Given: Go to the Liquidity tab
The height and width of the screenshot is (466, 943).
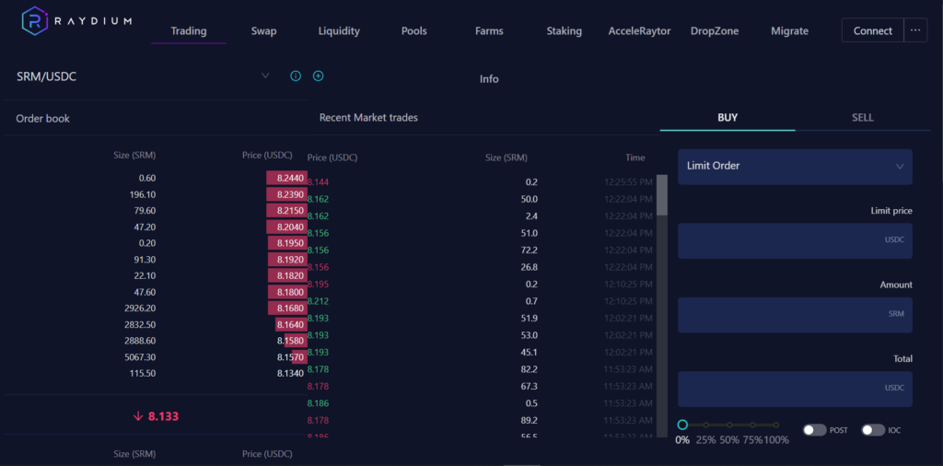Looking at the screenshot, I should (x=339, y=31).
